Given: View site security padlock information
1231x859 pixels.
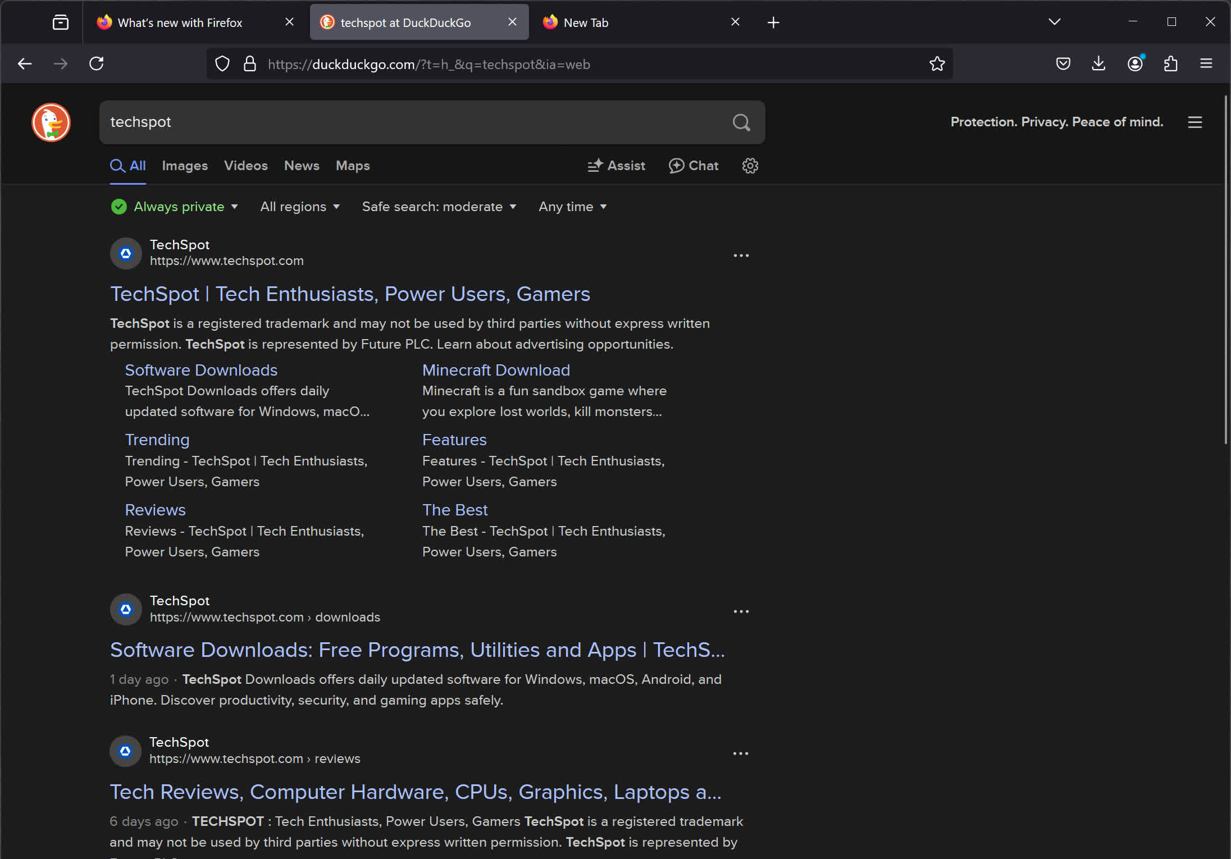Looking at the screenshot, I should [x=250, y=64].
